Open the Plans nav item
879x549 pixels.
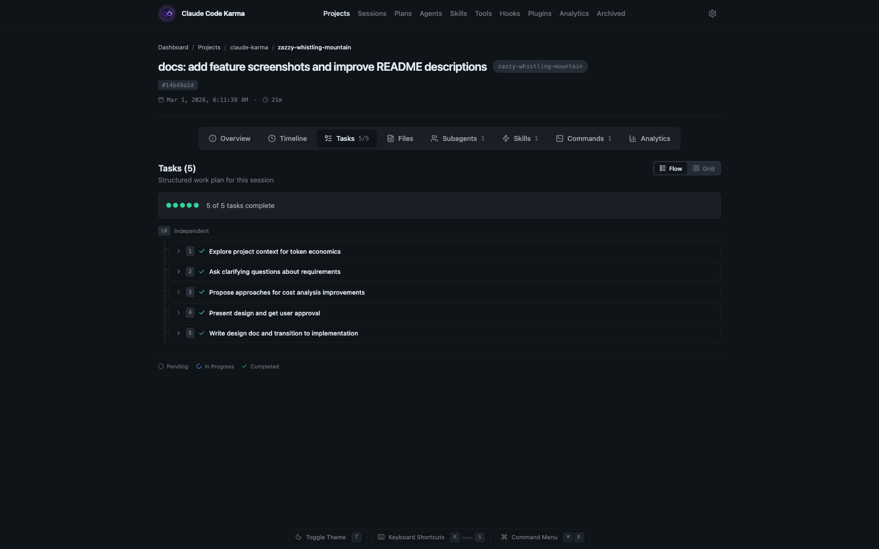coord(403,13)
